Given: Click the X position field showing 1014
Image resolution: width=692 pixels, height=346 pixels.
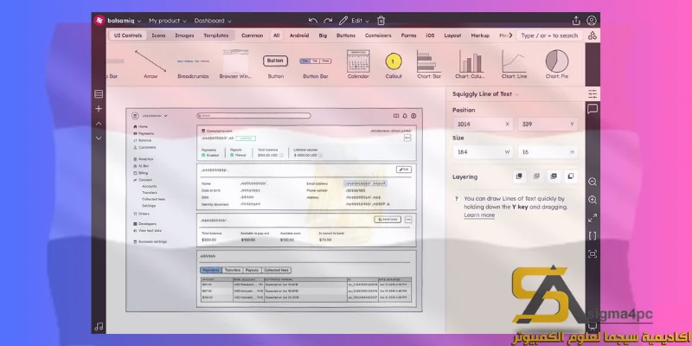Looking at the screenshot, I should pos(484,124).
